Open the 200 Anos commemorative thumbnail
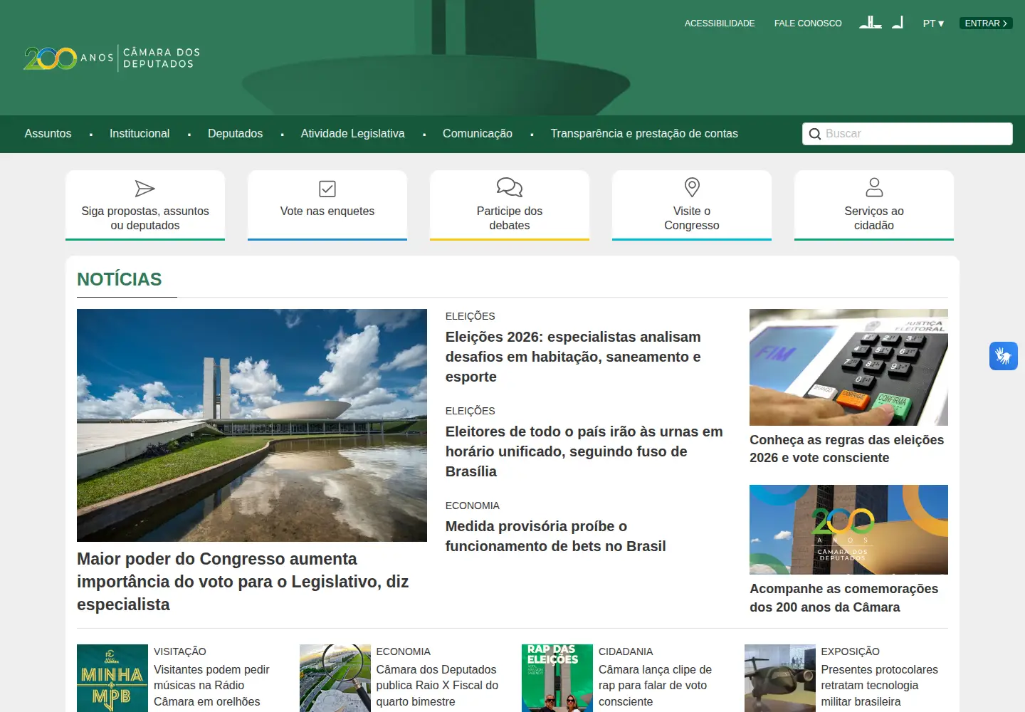The height and width of the screenshot is (712, 1025). (848, 530)
